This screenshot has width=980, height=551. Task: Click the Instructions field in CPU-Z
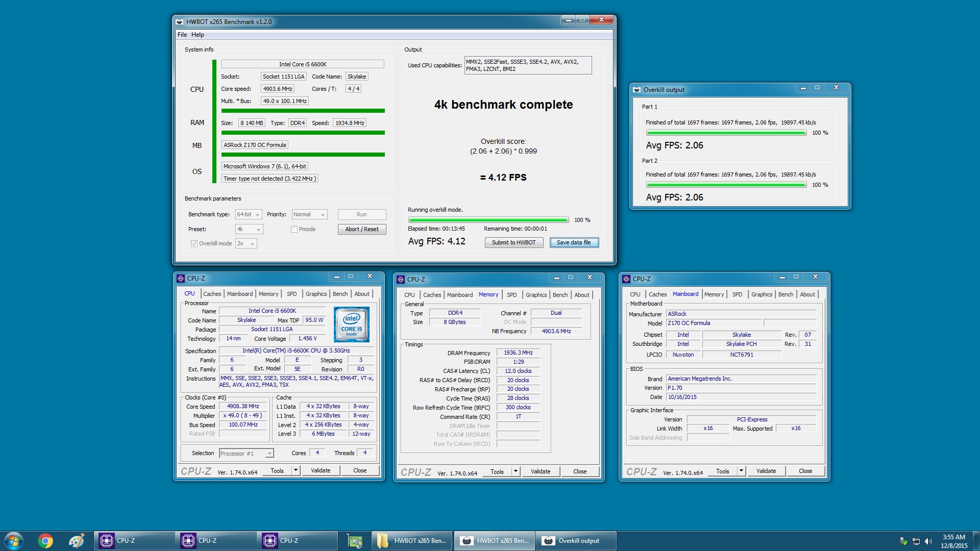(x=297, y=382)
